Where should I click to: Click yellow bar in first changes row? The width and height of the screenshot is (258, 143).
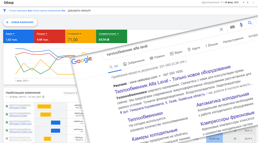(x=44, y=106)
